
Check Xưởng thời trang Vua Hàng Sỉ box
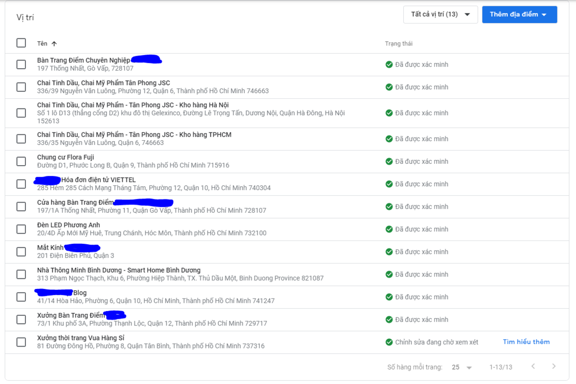click(21, 342)
